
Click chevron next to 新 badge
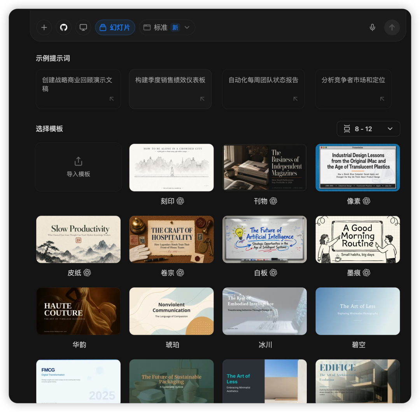point(187,27)
